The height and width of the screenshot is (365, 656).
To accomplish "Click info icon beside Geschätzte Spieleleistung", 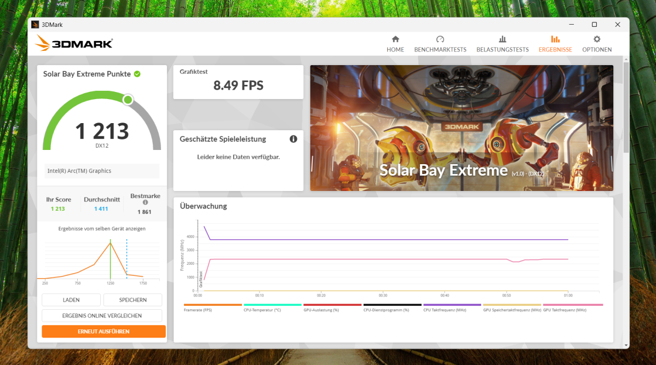I will (294, 139).
